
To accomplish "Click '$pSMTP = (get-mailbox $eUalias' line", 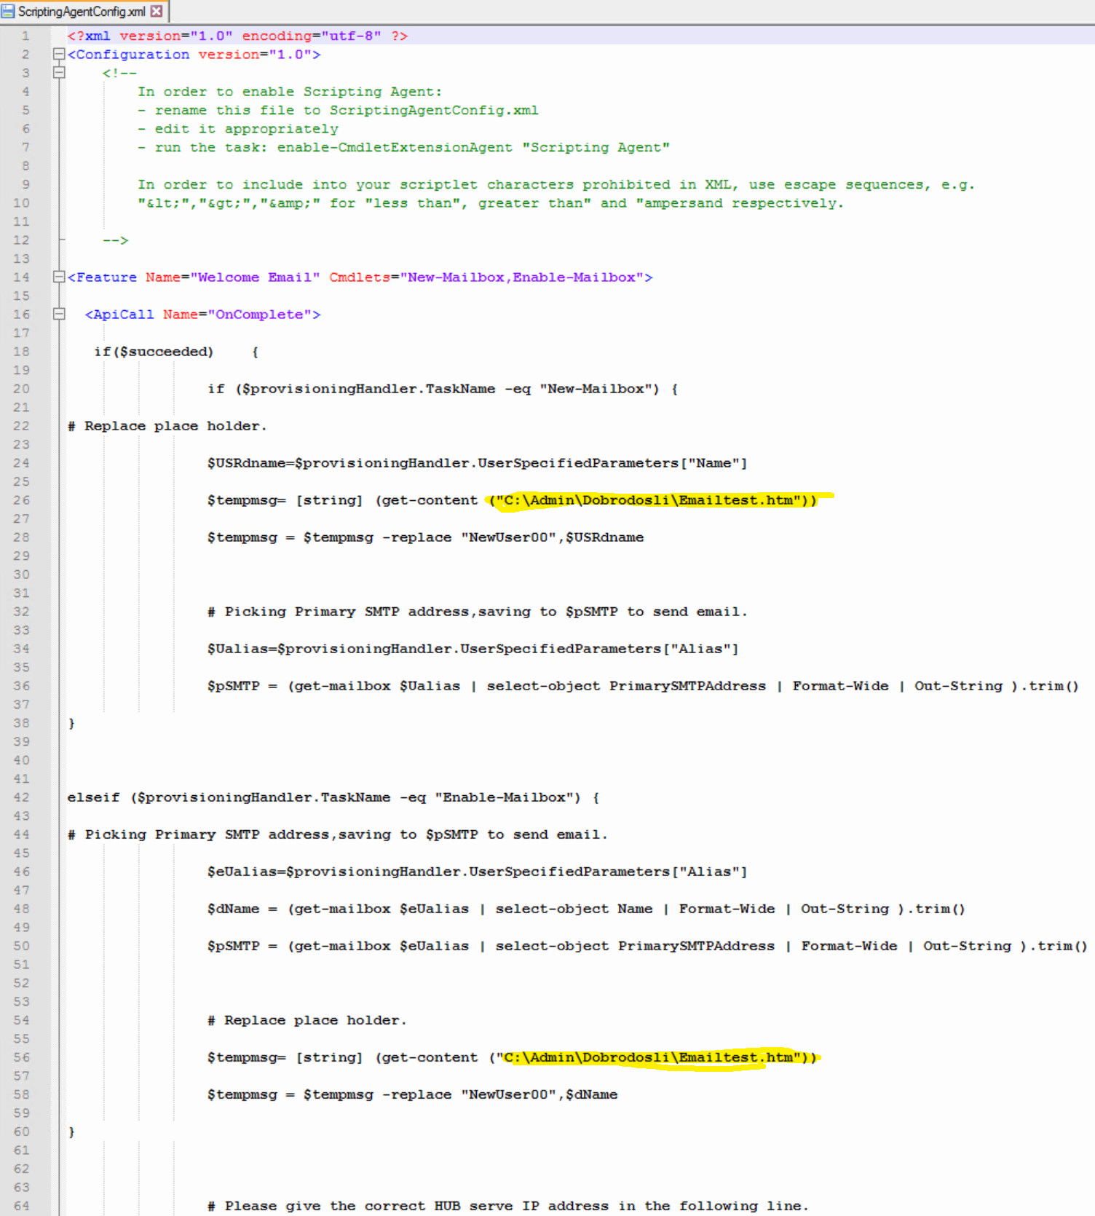I will [x=647, y=946].
